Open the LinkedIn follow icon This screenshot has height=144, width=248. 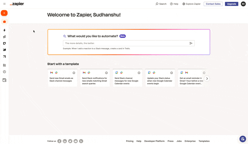point(65,141)
